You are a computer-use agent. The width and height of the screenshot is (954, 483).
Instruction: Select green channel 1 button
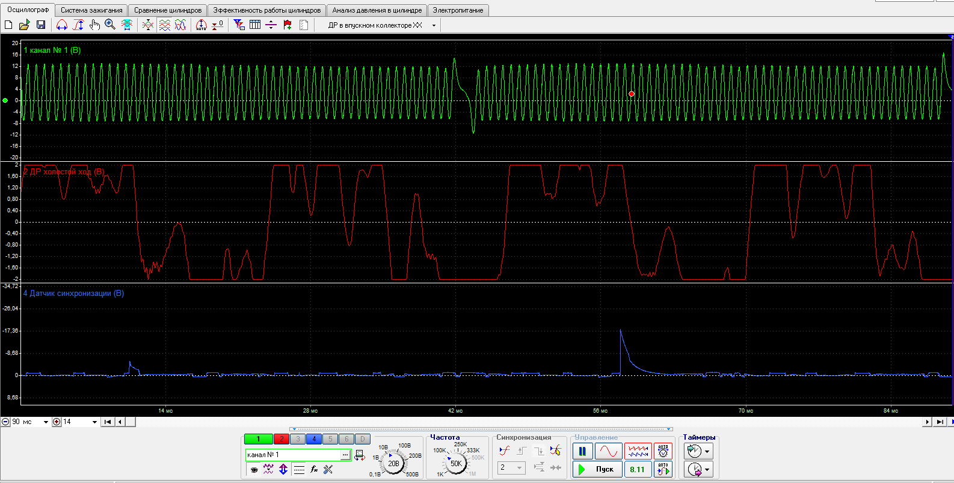point(259,439)
